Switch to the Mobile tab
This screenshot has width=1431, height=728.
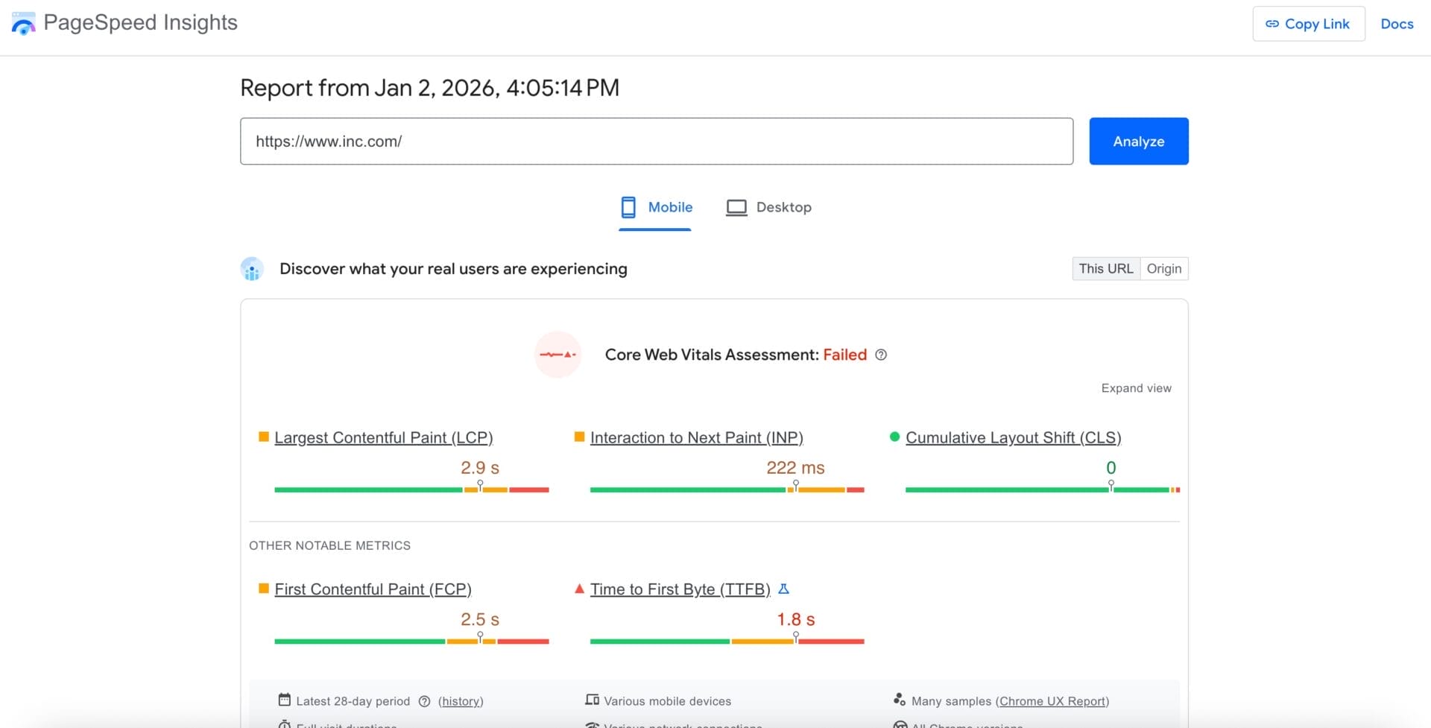point(655,208)
